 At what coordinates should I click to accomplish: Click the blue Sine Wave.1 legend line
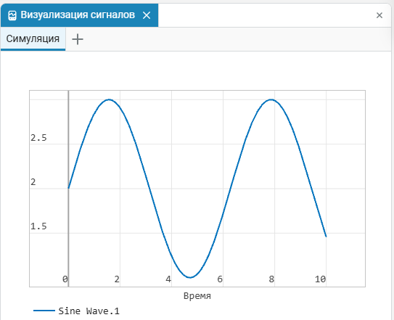pyautogui.click(x=44, y=311)
